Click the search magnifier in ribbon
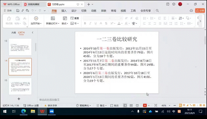Viewport: 207px width, 119px height. tap(157, 11)
